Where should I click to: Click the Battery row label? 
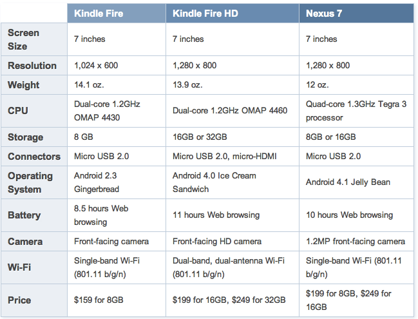pyautogui.click(x=24, y=215)
